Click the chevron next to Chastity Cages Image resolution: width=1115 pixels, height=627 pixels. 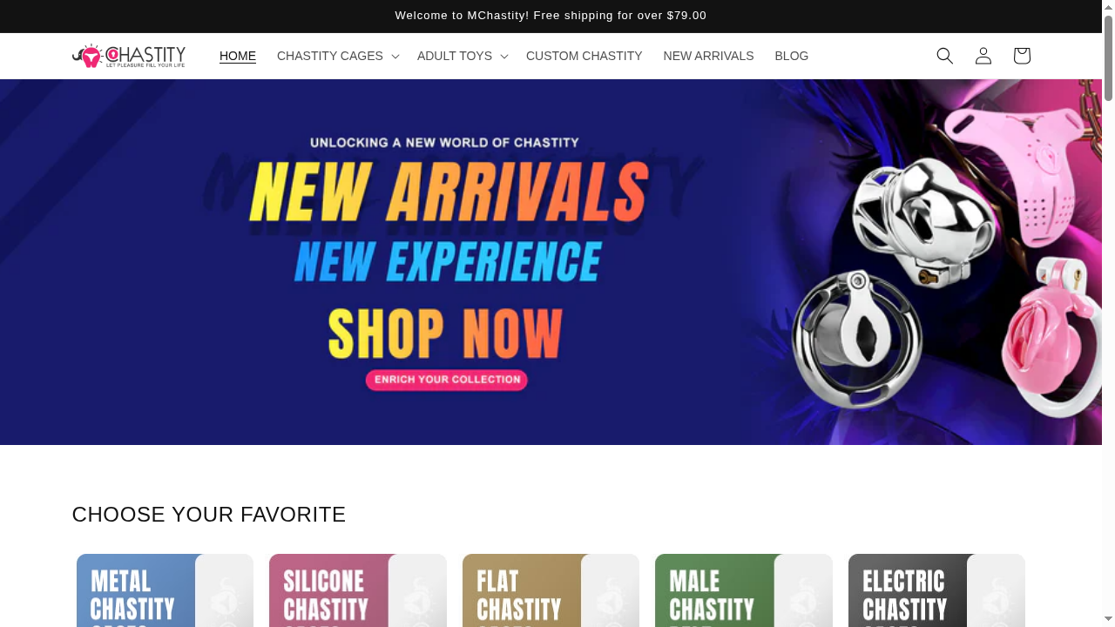click(395, 57)
